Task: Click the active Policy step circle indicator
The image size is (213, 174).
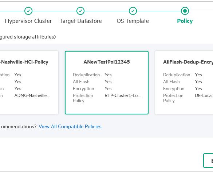Action: tap(185, 11)
